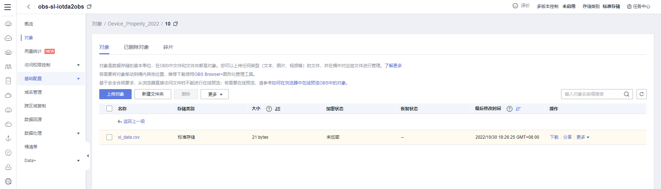
Task: Show help for last modified time
Action: click(x=510, y=109)
